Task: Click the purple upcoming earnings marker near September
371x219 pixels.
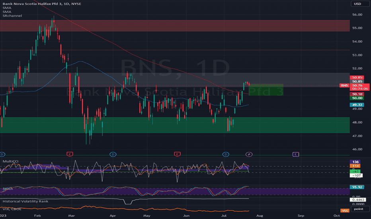Action: (296, 154)
